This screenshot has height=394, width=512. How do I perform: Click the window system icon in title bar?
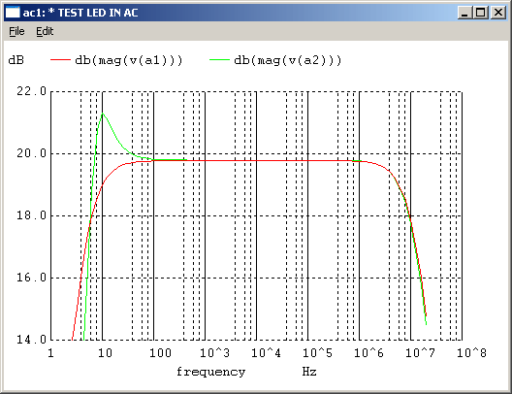click(x=13, y=13)
